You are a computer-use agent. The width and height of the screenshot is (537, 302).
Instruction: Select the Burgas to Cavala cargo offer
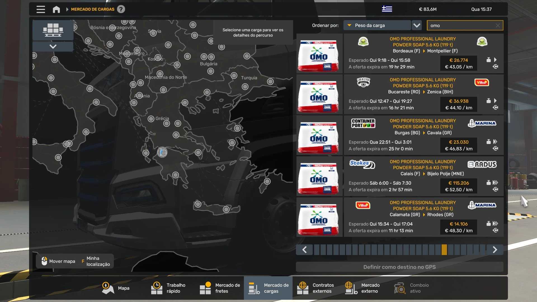tap(424, 135)
